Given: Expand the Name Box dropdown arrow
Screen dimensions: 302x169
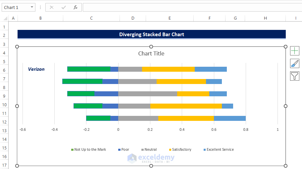Looking at the screenshot, I should [x=32, y=7].
